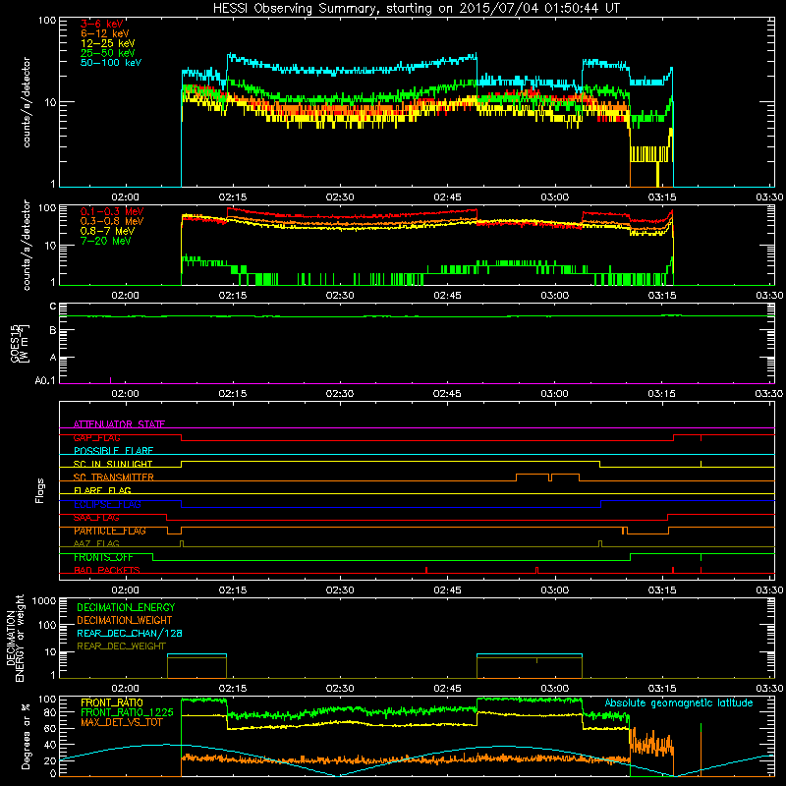Screen dimensions: 786x786
Task: Click the Absolute geomagnetic latitude label
Action: [x=679, y=702]
